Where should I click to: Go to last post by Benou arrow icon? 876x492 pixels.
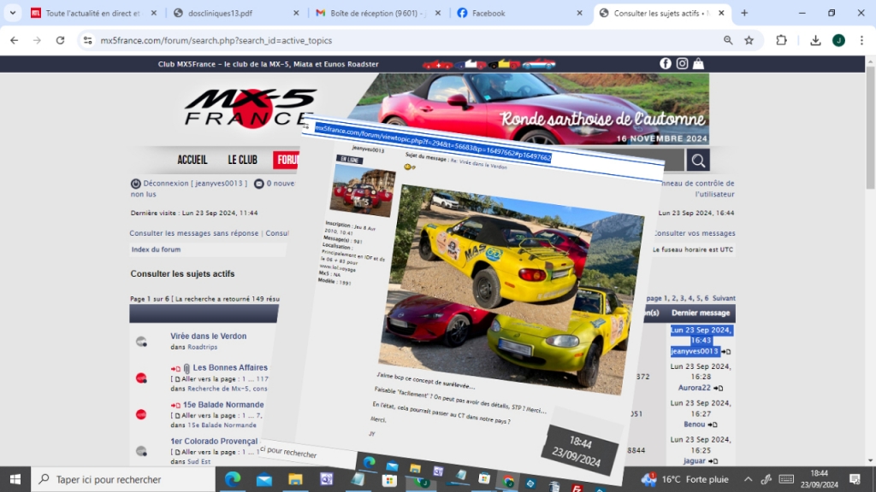pyautogui.click(x=713, y=425)
